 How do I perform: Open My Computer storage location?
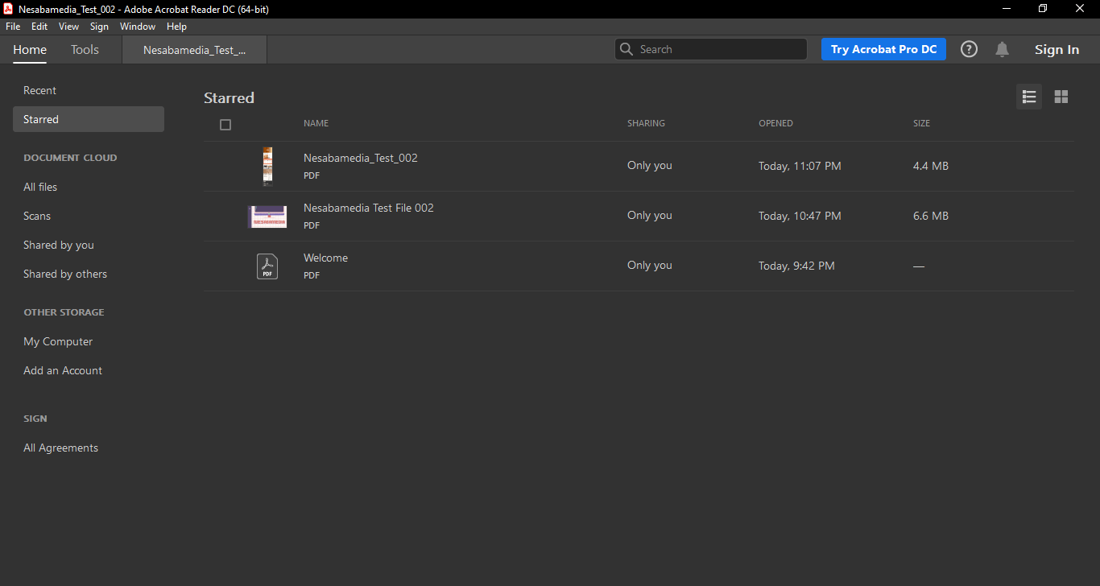pos(58,341)
